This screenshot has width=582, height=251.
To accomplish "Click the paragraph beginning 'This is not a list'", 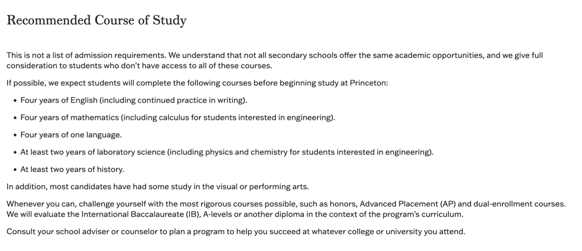I will [x=275, y=61].
